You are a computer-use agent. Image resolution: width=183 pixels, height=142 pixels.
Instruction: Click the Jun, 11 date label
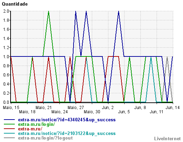click(157, 112)
